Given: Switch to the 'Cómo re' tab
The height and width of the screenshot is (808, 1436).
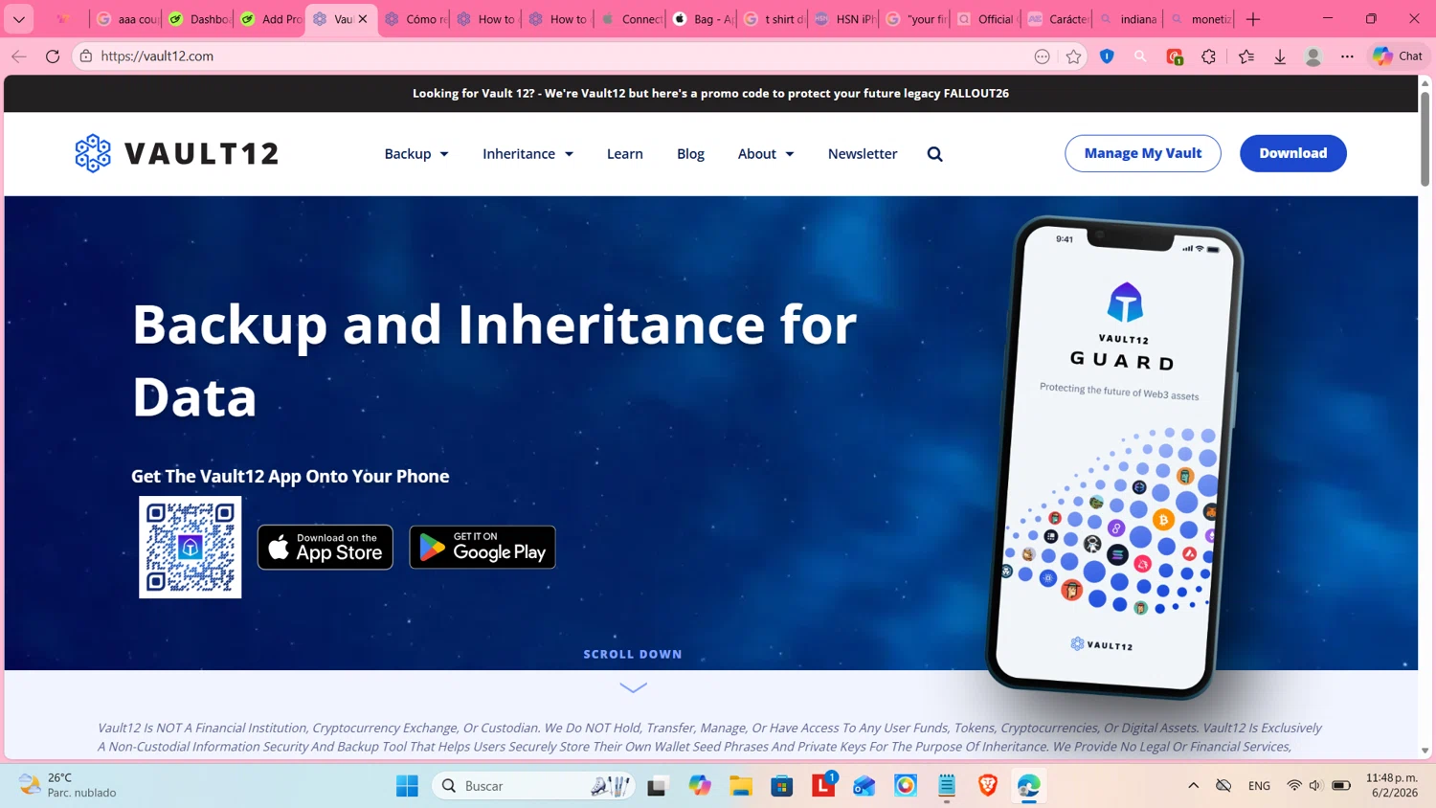Looking at the screenshot, I should click(415, 19).
